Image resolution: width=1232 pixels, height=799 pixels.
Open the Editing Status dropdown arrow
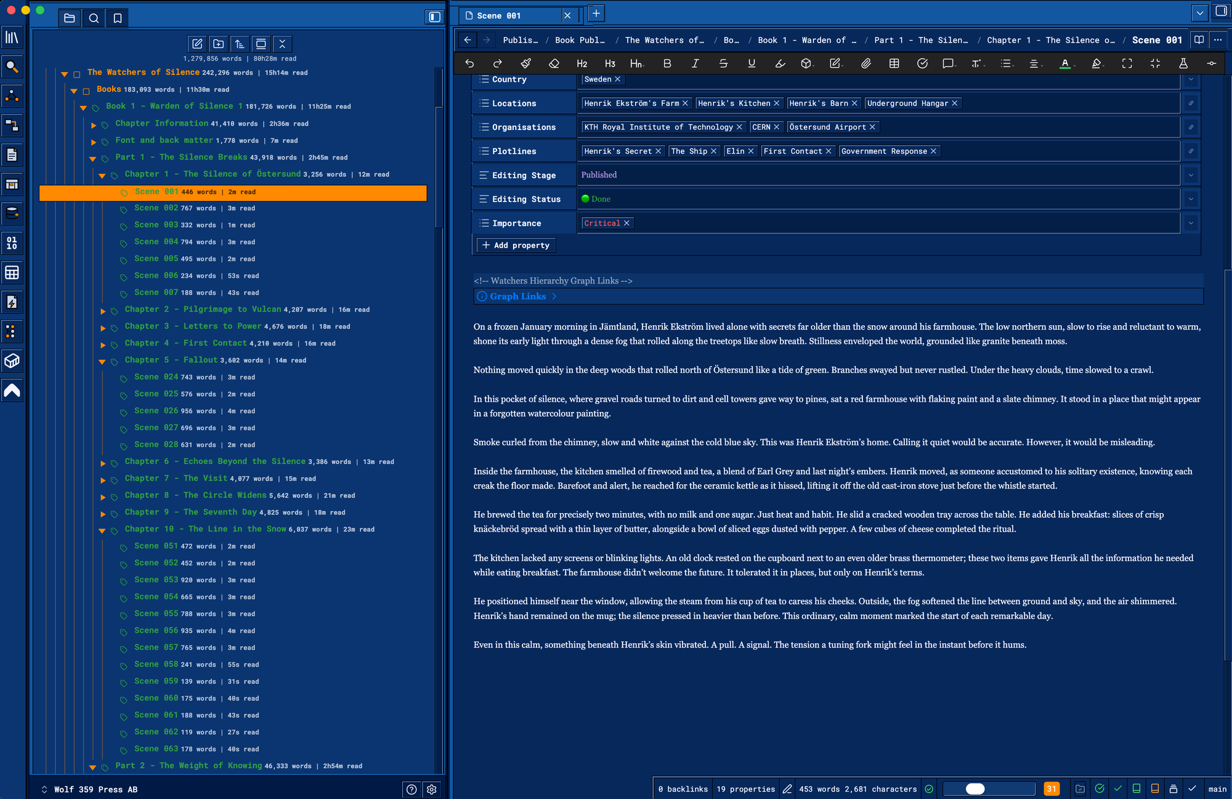coord(1191,199)
